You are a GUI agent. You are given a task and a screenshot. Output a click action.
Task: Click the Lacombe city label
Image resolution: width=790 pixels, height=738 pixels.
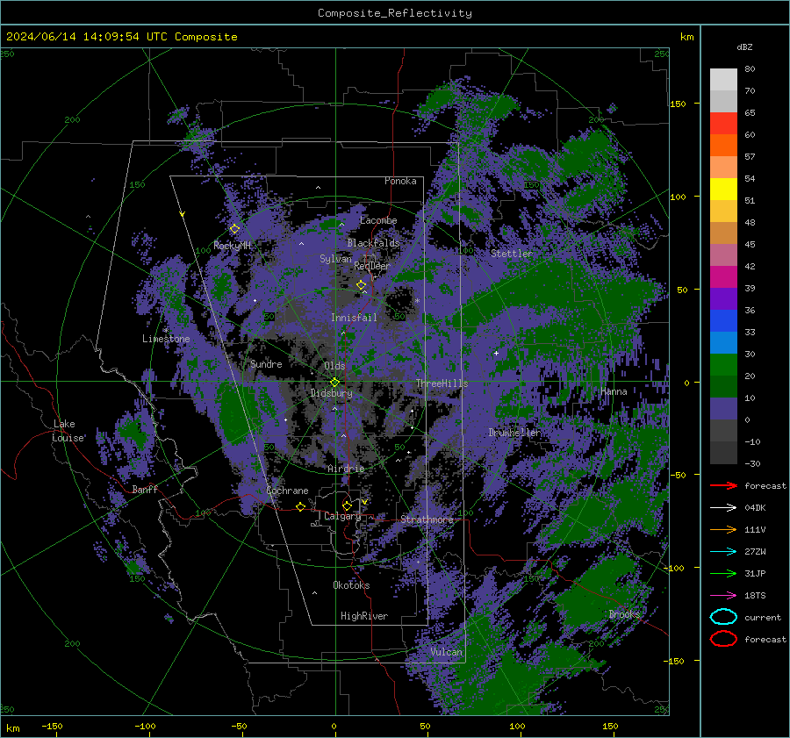coord(378,220)
